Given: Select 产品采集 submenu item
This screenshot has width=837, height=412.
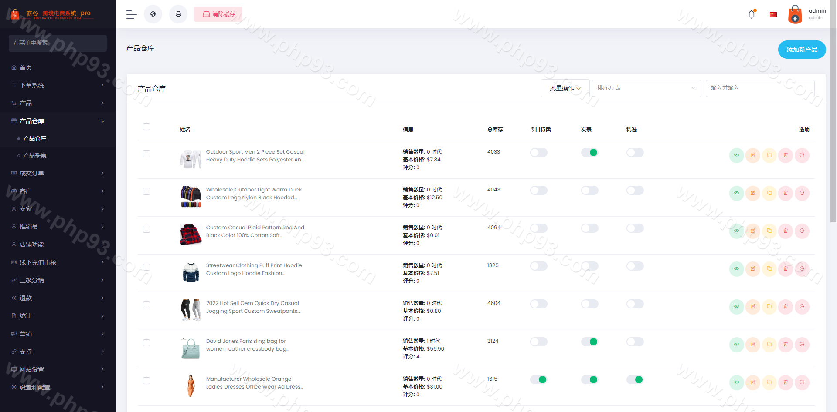Looking at the screenshot, I should (35, 155).
